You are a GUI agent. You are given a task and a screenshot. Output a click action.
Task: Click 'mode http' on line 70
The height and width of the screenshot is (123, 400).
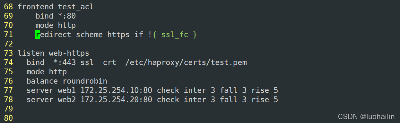[x=56, y=25]
